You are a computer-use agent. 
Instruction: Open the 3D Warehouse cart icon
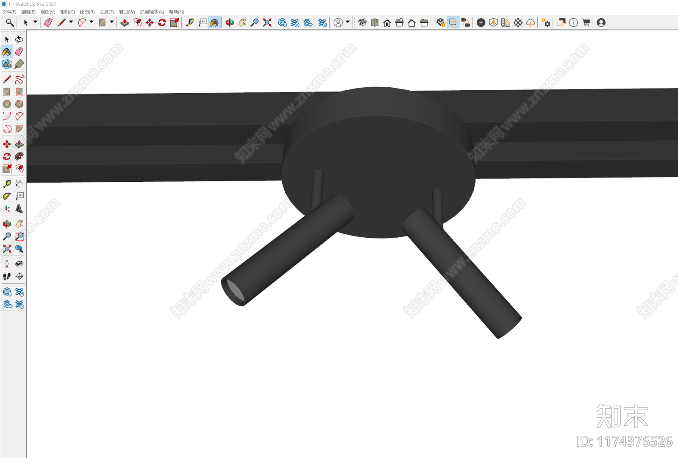click(586, 22)
